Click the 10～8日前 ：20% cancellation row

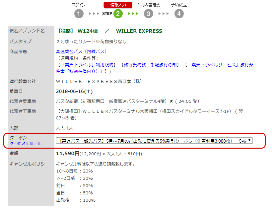(x=74, y=171)
